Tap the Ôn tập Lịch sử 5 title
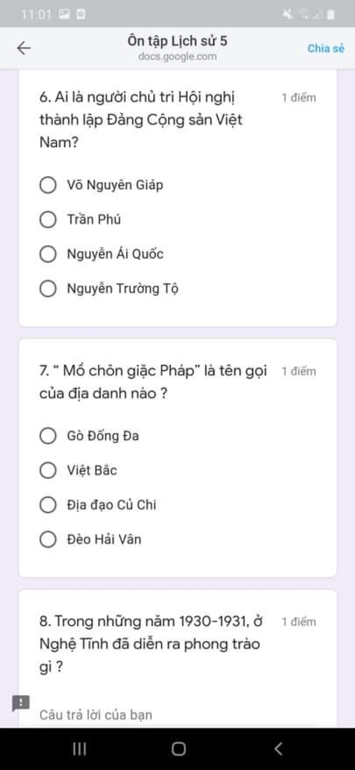The height and width of the screenshot is (770, 355). [x=177, y=41]
